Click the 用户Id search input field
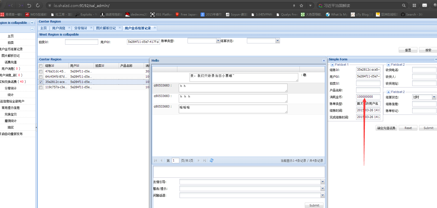 tap(143, 42)
